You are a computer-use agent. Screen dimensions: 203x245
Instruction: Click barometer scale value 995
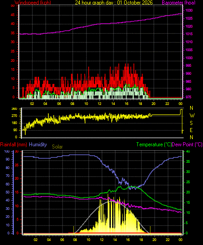click(188, 65)
